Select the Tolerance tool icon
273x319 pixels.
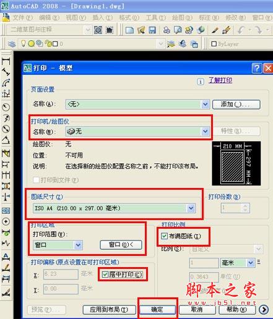pyautogui.click(x=6, y=210)
